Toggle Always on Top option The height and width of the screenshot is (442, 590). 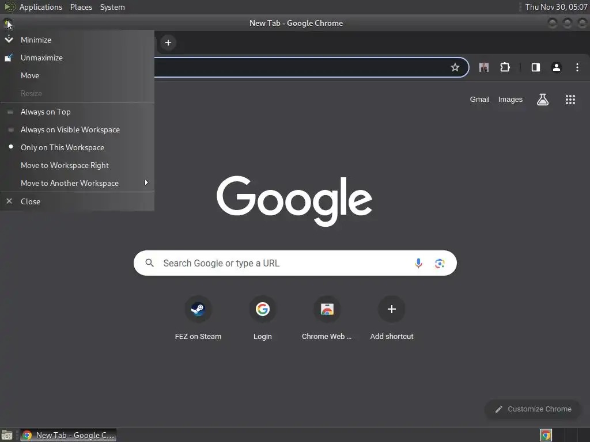[x=77, y=112]
